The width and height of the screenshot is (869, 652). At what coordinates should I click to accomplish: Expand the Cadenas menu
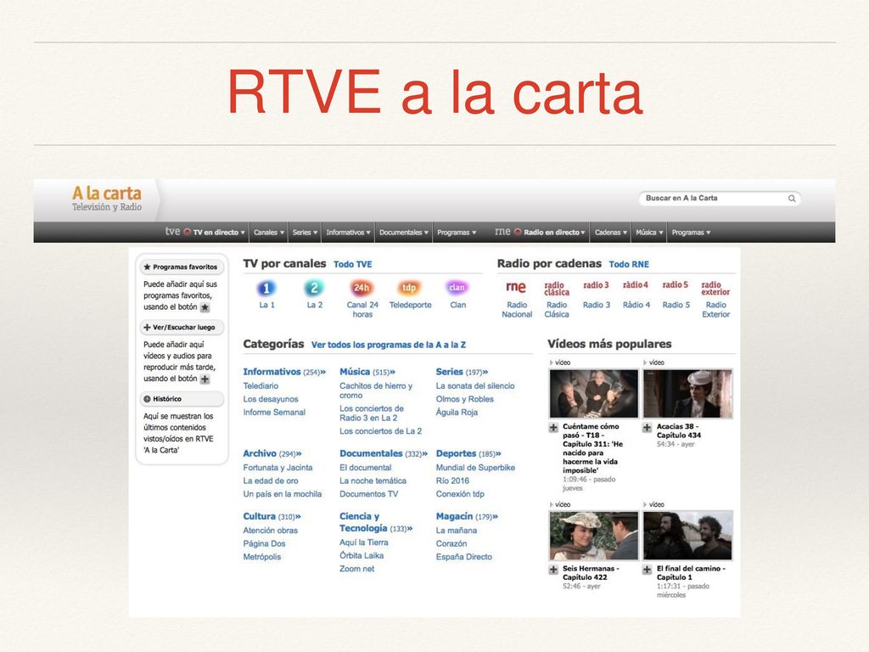(611, 233)
